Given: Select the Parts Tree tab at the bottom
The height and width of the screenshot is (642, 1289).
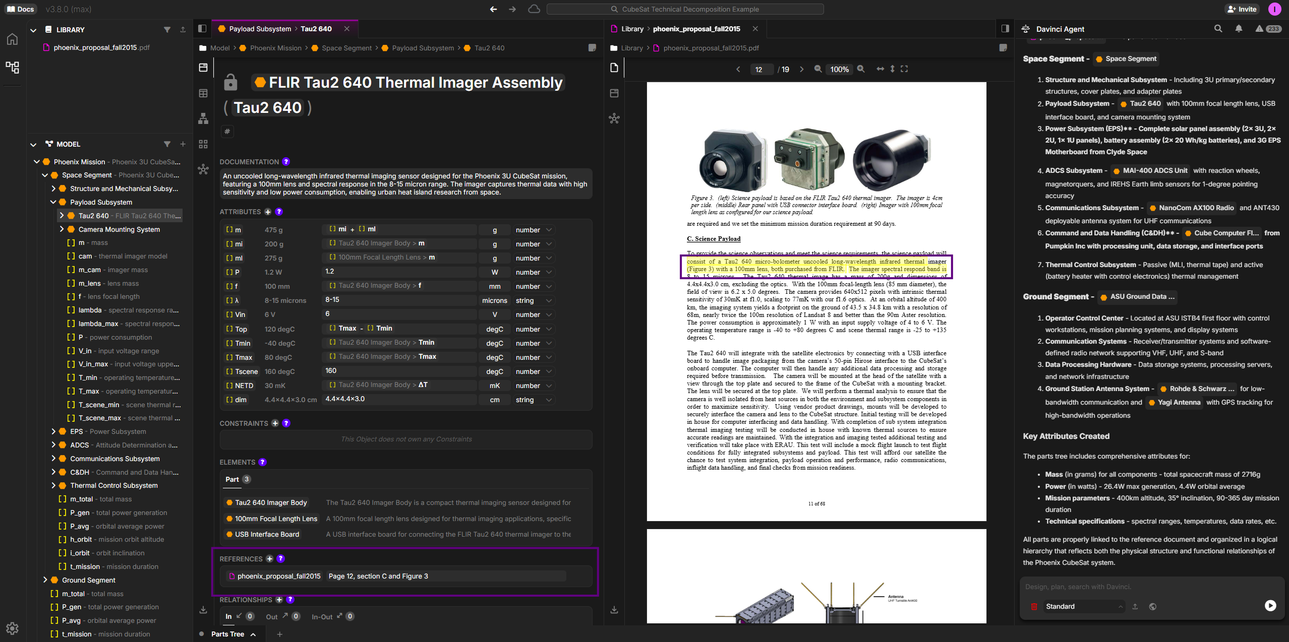Looking at the screenshot, I should (227, 634).
